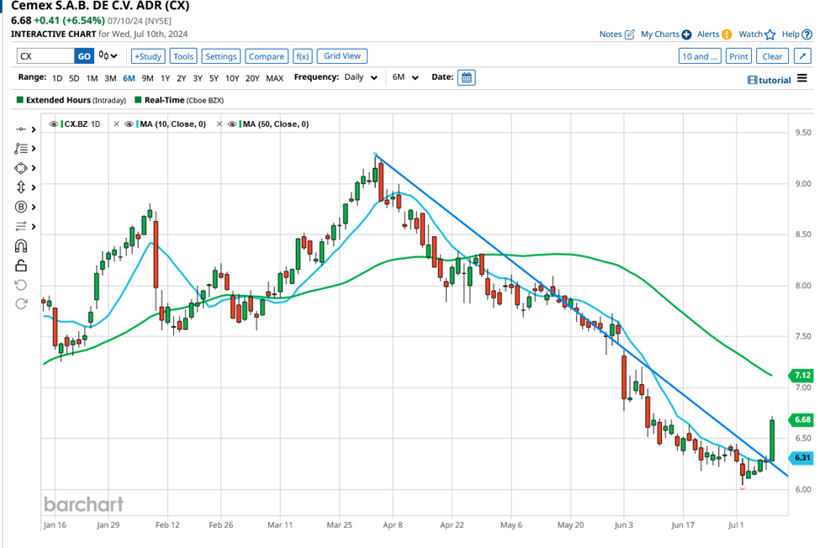Click the lock drawings icon
The image size is (820, 548).
coord(21,266)
